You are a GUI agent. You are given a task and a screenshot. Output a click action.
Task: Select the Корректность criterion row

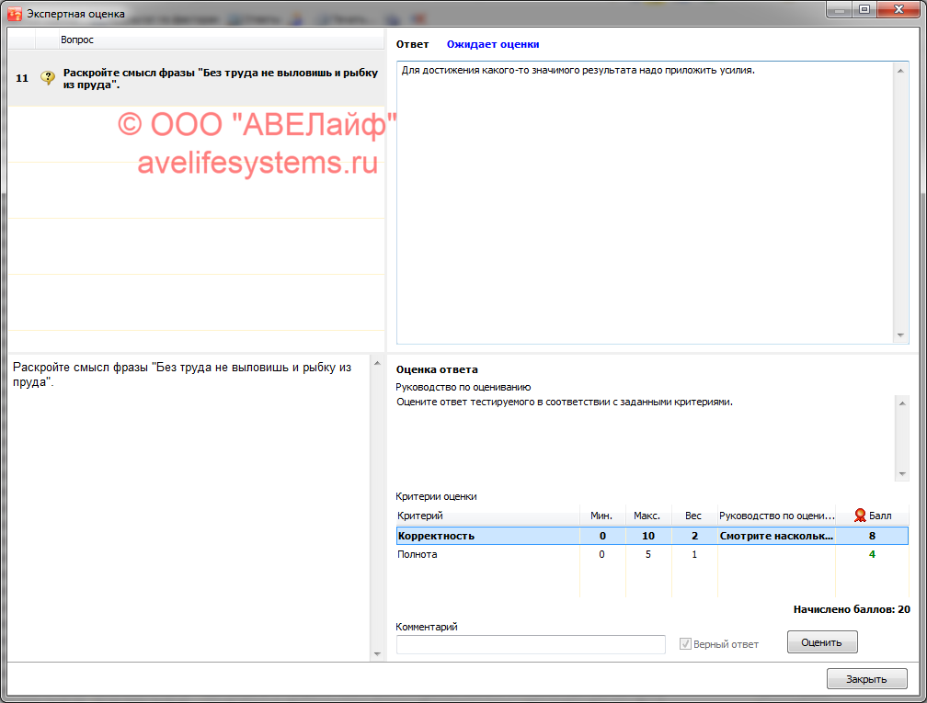click(487, 536)
